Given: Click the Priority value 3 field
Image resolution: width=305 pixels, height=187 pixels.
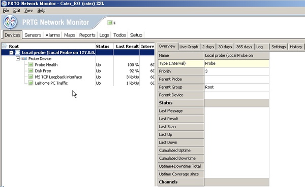Looking at the screenshot, I should coord(236,71).
